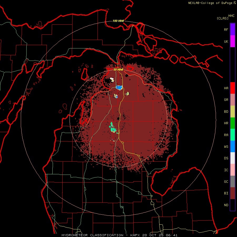The width and height of the screenshot is (237, 237).
Task: Click the IC legend label
Action: coord(226,170)
